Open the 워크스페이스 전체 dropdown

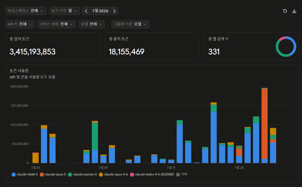pyautogui.click(x=26, y=11)
